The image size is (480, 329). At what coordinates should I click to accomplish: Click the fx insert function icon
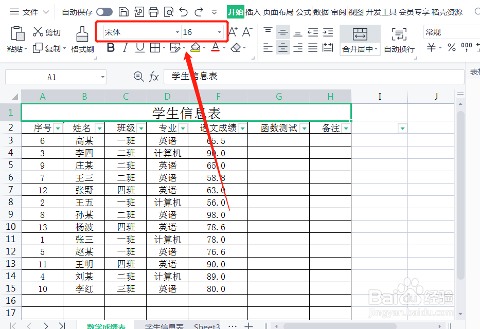[x=154, y=76]
